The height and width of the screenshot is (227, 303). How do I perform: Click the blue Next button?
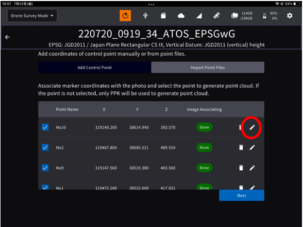point(241,196)
